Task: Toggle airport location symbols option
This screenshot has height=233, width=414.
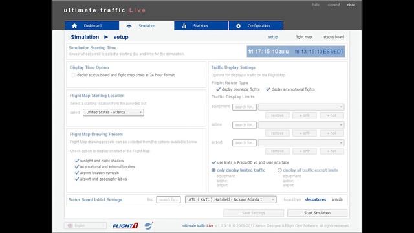Action: click(x=77, y=173)
